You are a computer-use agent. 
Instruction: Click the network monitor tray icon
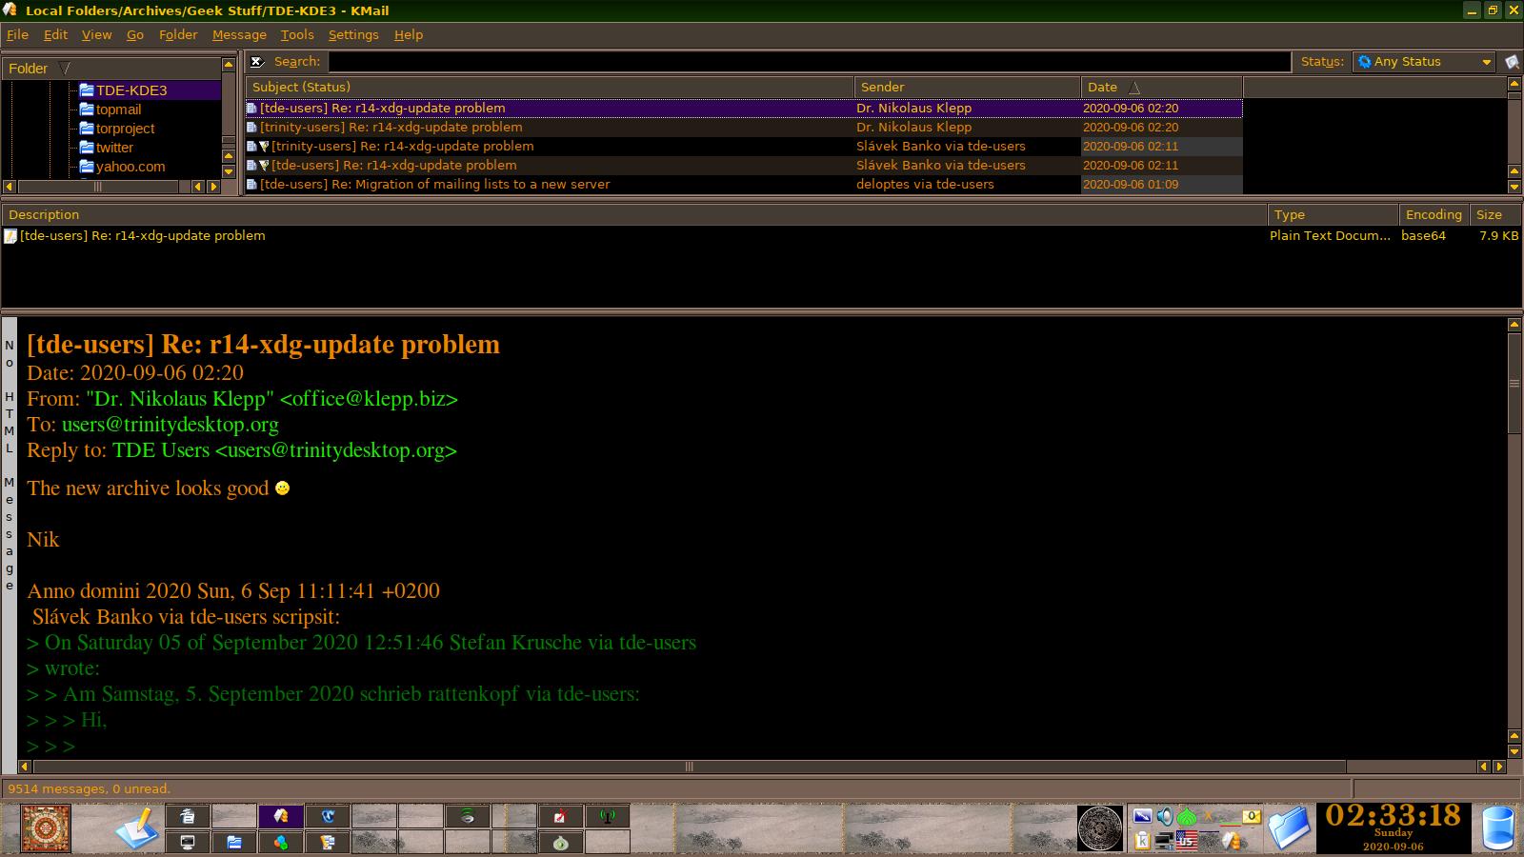(1164, 841)
